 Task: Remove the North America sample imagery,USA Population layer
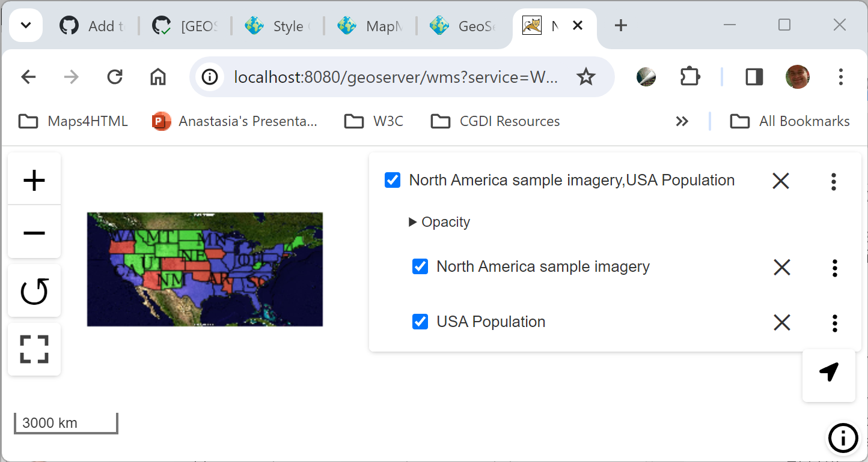[780, 181]
